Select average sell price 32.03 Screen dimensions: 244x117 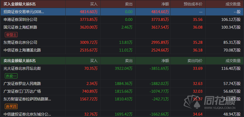point(198,91)
